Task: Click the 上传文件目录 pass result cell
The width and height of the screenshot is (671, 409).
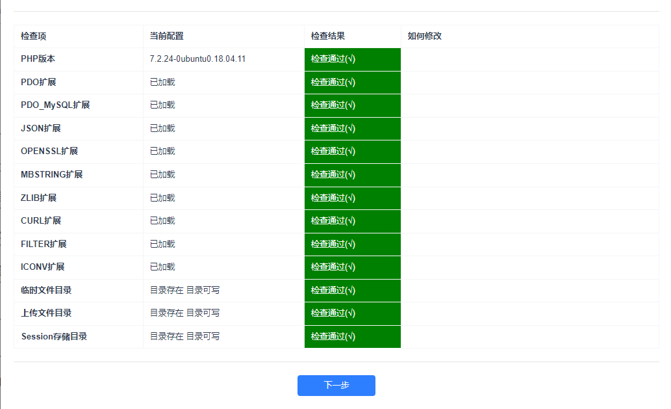Action: [x=352, y=313]
